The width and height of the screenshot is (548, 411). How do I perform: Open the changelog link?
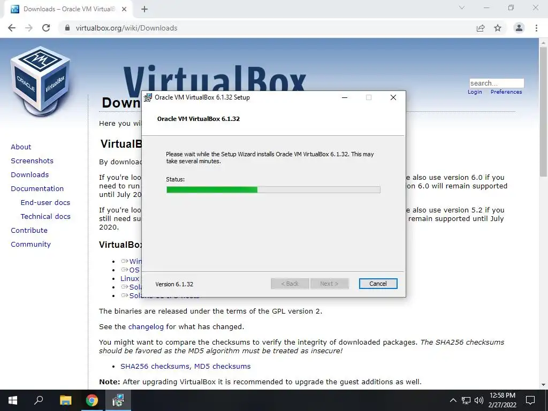[146, 327]
